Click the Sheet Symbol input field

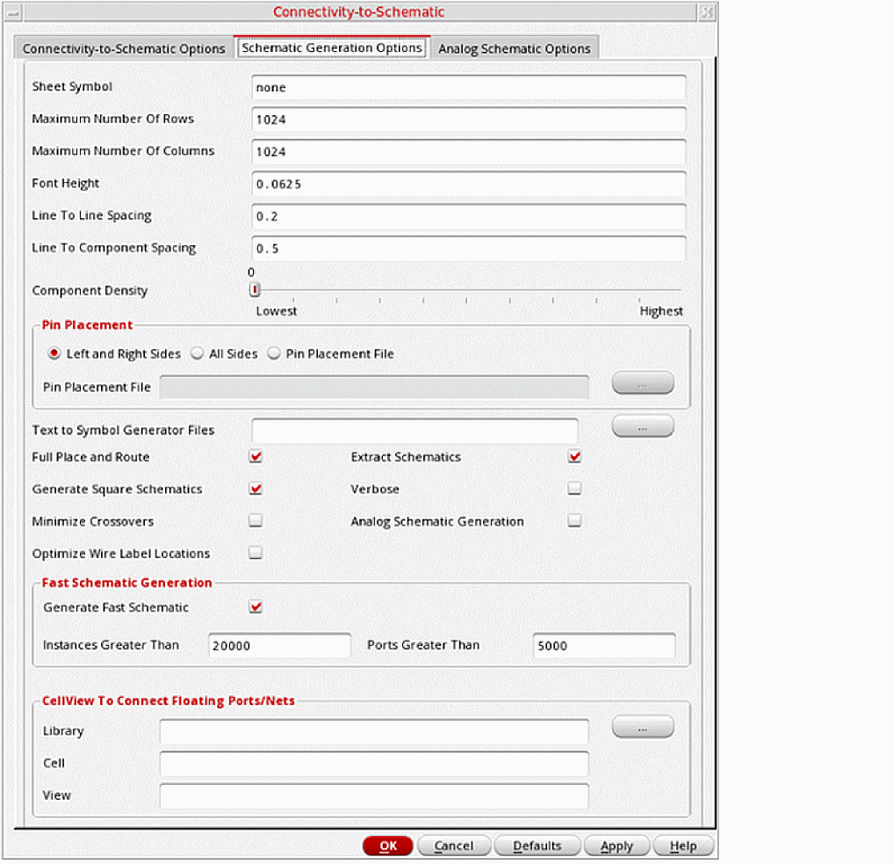(x=467, y=87)
